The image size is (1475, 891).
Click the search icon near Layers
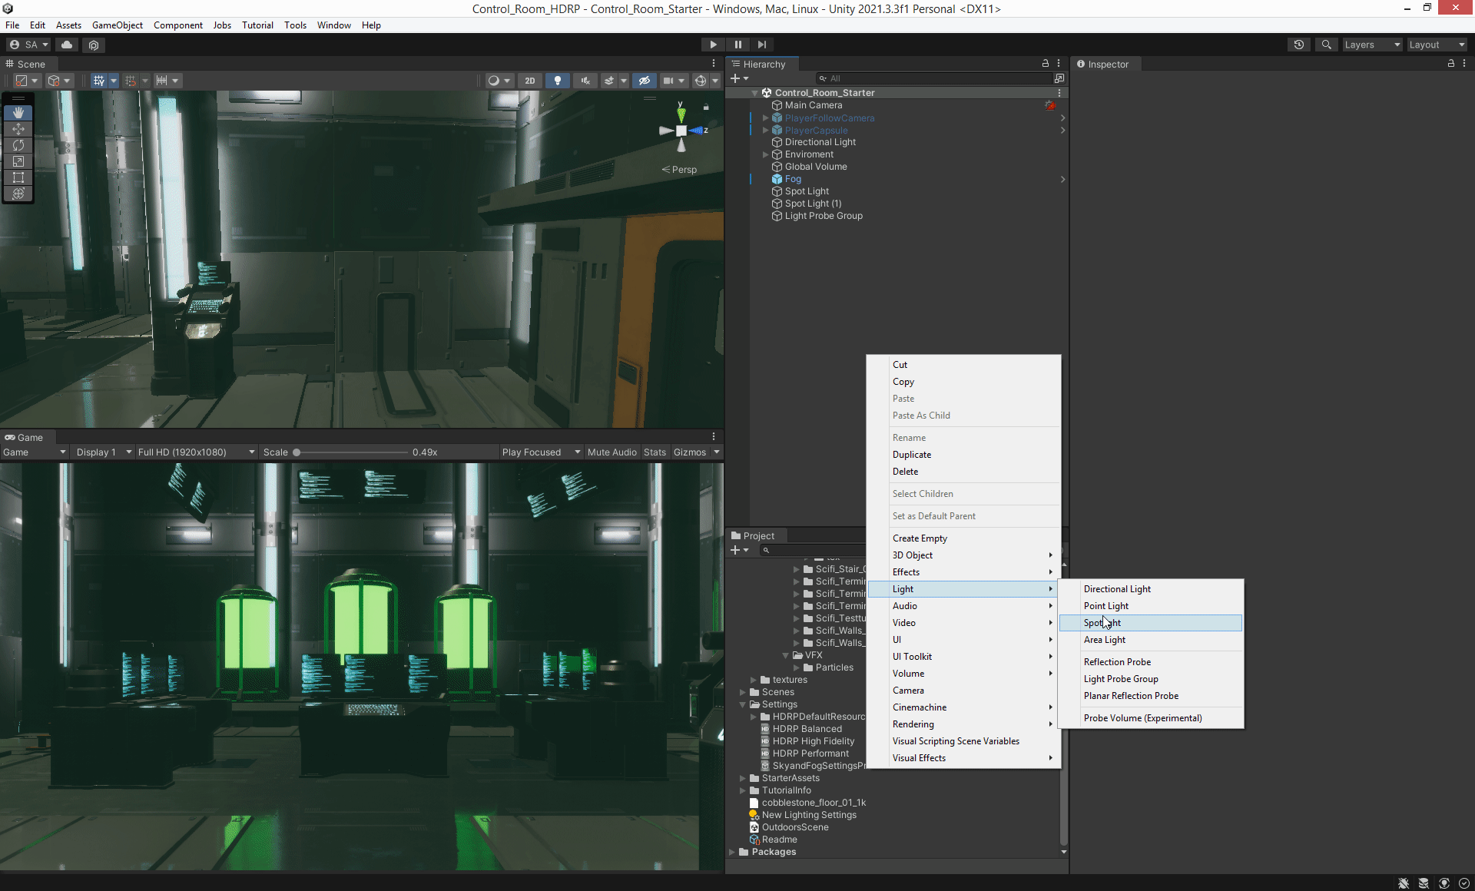point(1326,45)
